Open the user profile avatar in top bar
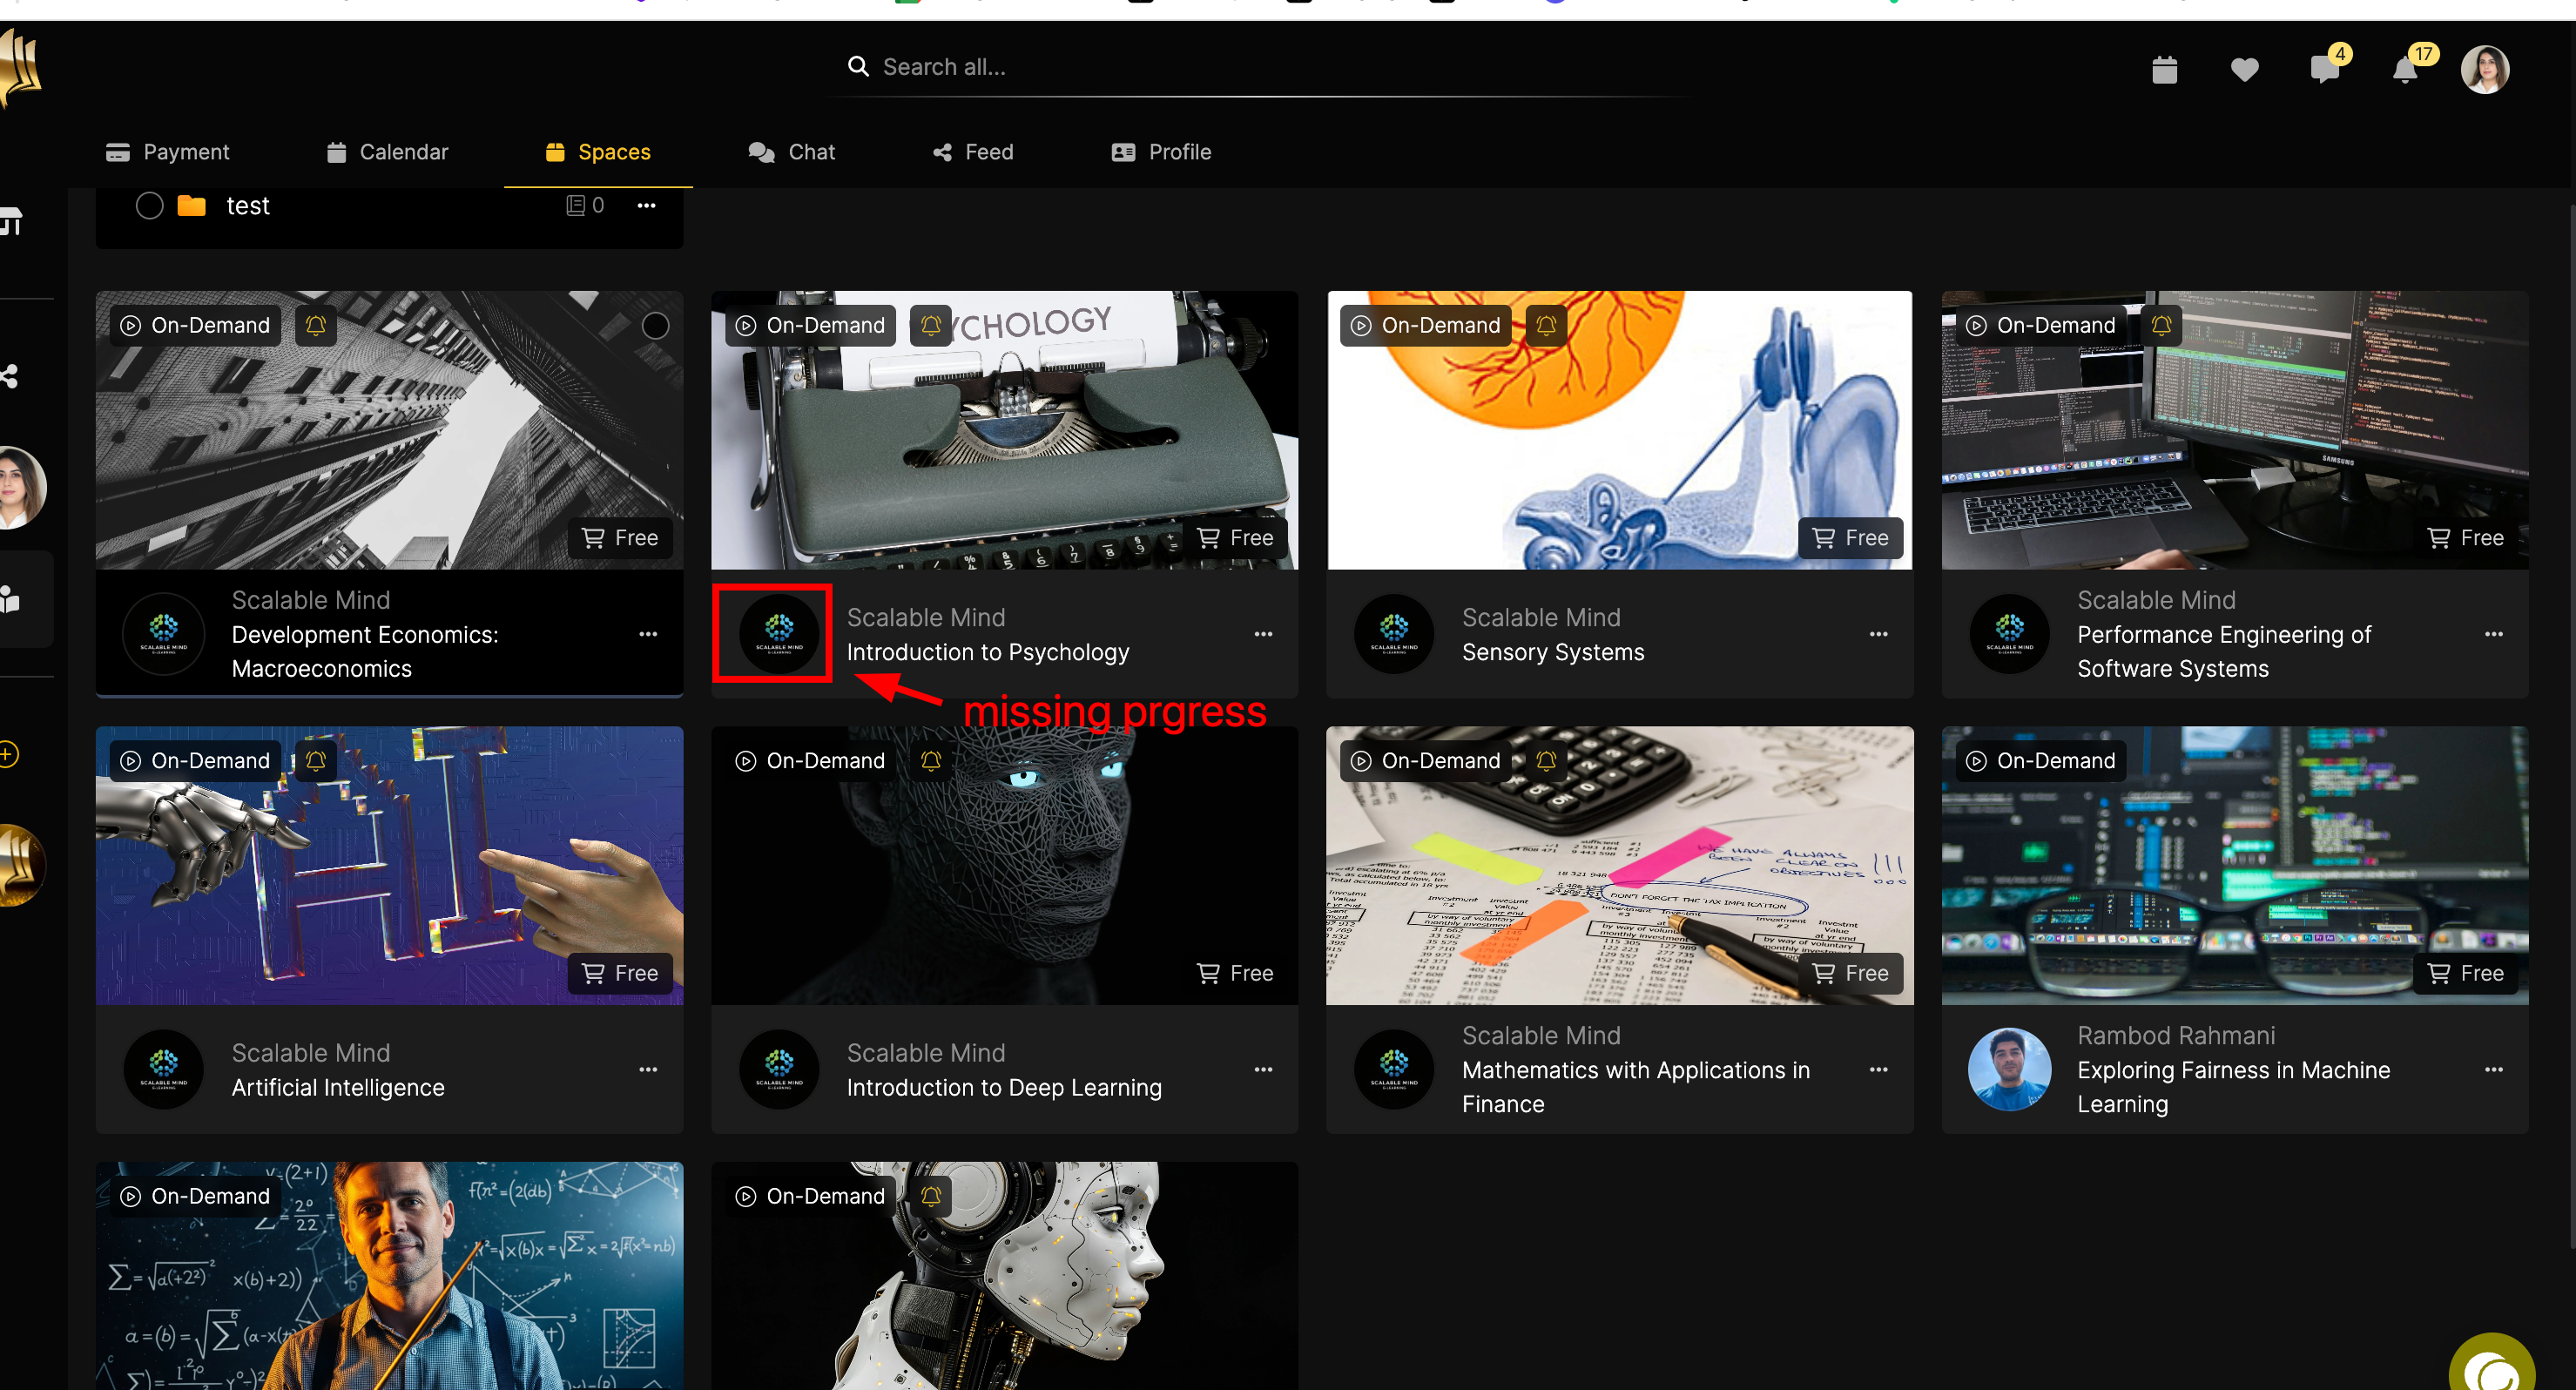This screenshot has width=2576, height=1390. tap(2485, 69)
